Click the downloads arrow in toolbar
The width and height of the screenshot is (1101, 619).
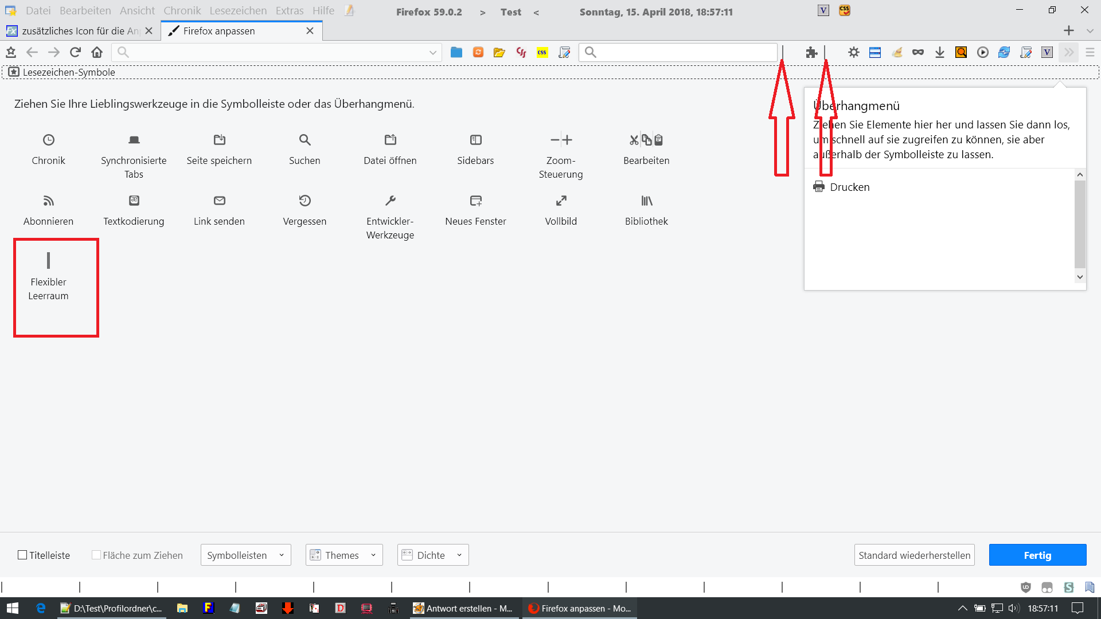(939, 53)
